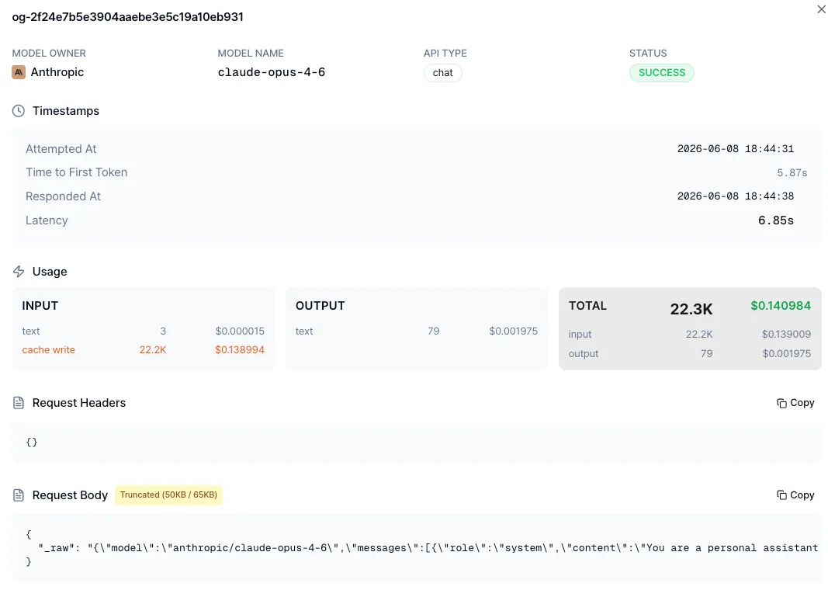The width and height of the screenshot is (828, 590).
Task: Copy the Request Body content
Action: point(795,495)
